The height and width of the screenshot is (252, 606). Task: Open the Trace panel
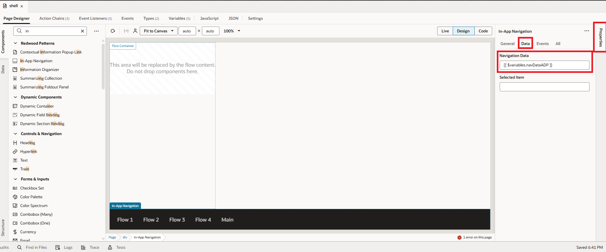click(90, 247)
